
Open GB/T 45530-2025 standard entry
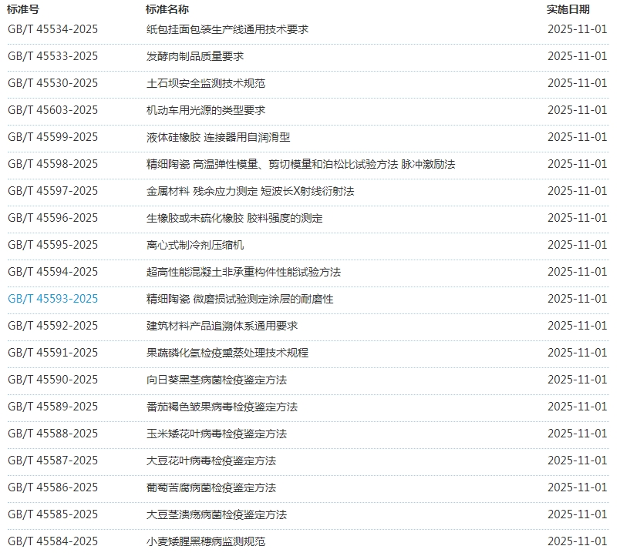[52, 83]
